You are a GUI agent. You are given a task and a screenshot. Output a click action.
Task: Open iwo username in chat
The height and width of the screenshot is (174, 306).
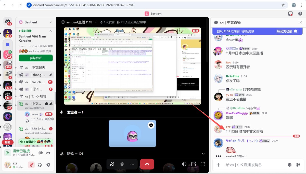(x=228, y=62)
